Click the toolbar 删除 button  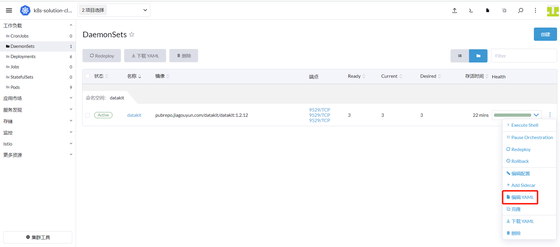tap(184, 56)
